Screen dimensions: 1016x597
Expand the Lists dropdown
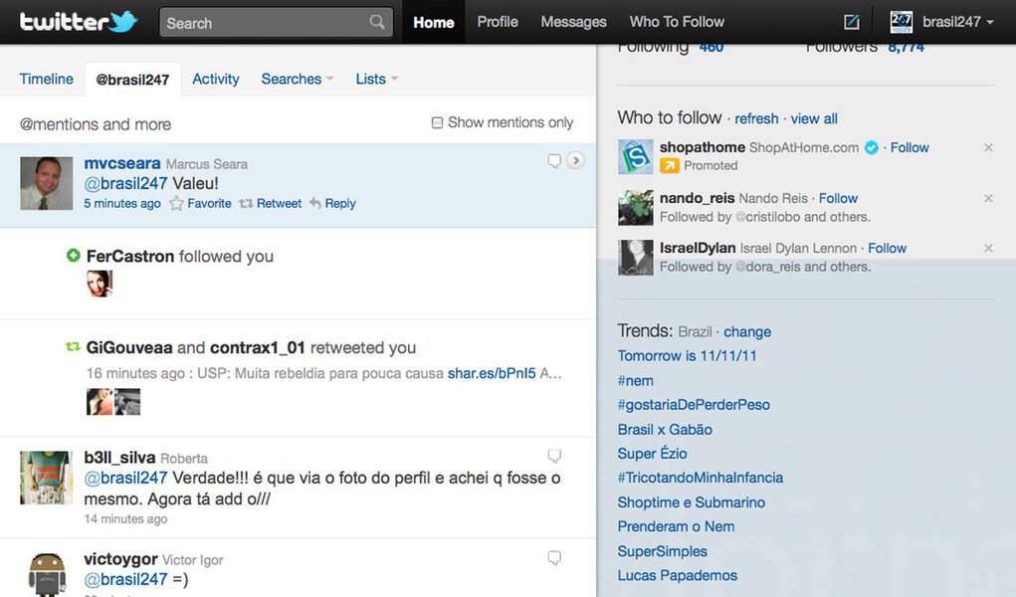(376, 79)
